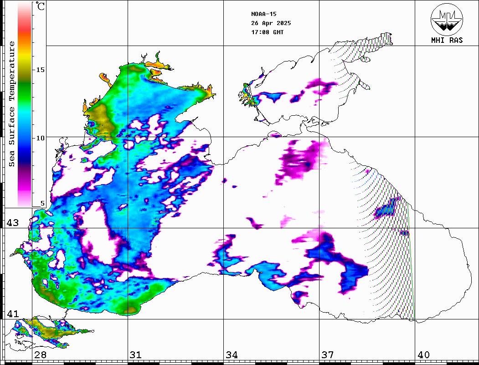Click the MHI RAS logo emblem
The height and width of the screenshot is (365, 479).
(447, 19)
